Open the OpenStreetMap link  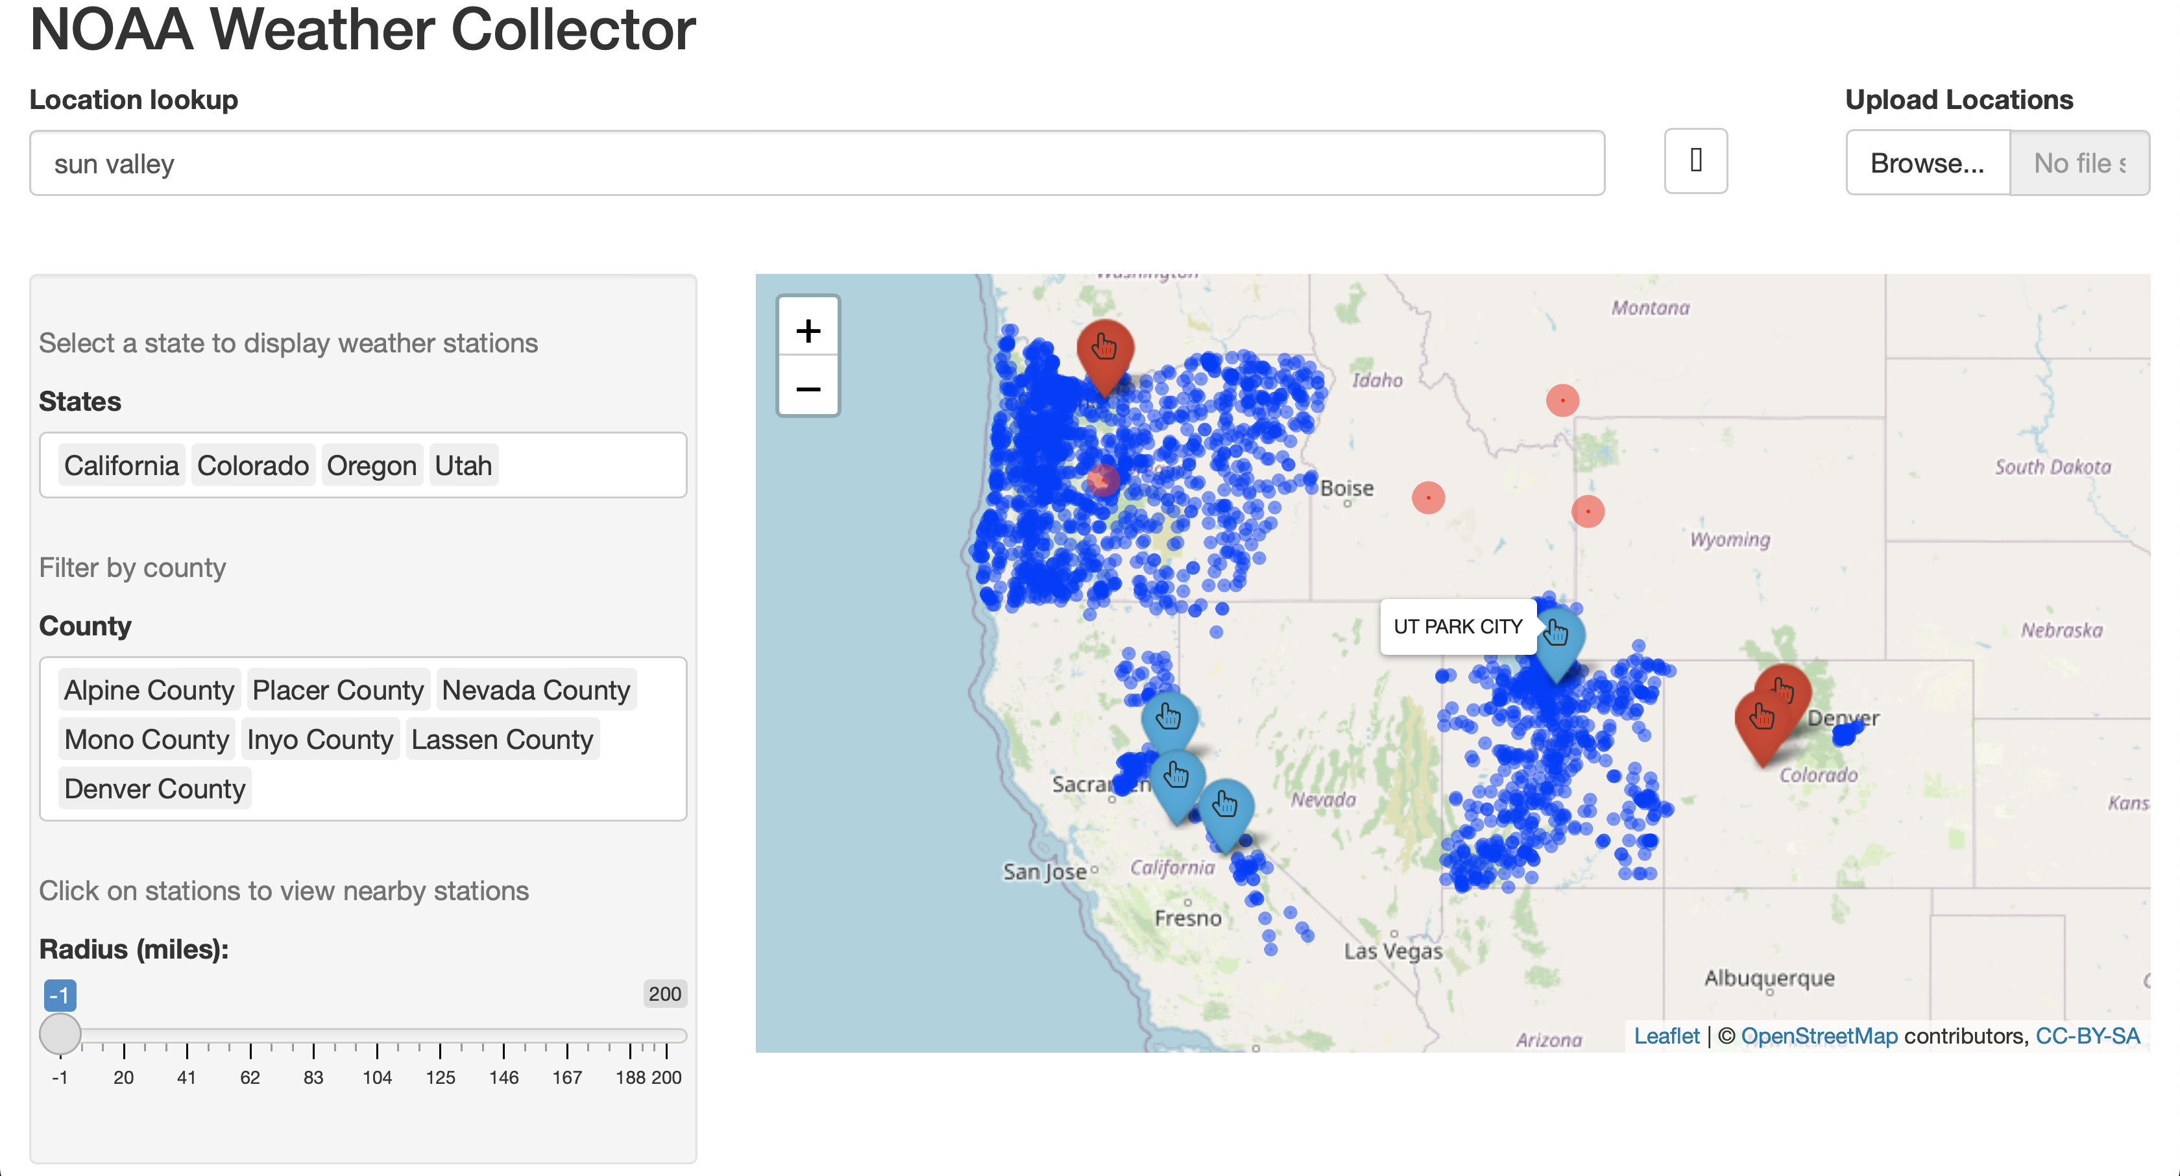pyautogui.click(x=1819, y=1035)
